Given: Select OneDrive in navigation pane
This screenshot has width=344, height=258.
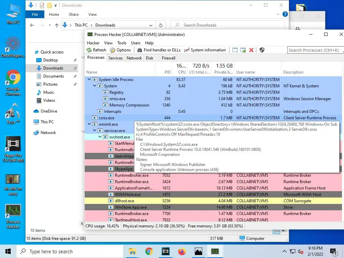Looking at the screenshot, I should 49,111.
